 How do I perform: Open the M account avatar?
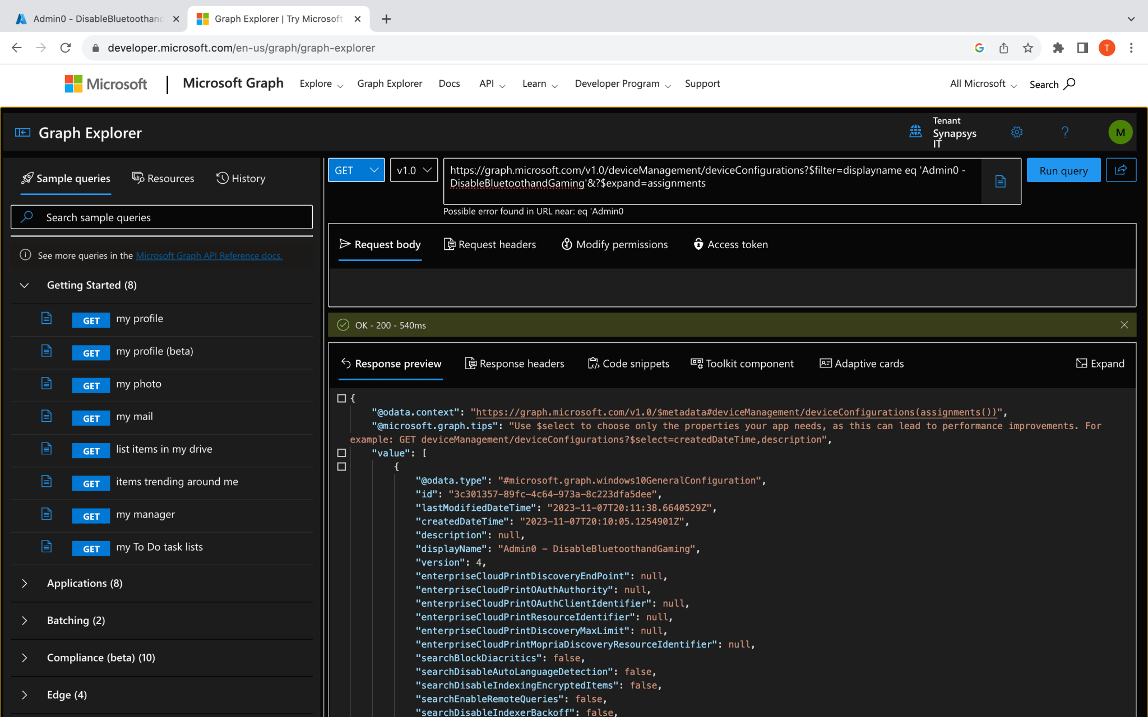(1120, 132)
